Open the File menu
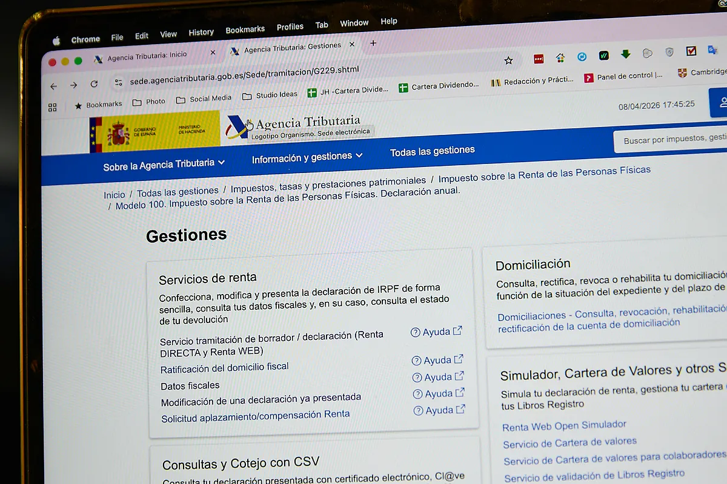This screenshot has height=484, width=727. (117, 38)
